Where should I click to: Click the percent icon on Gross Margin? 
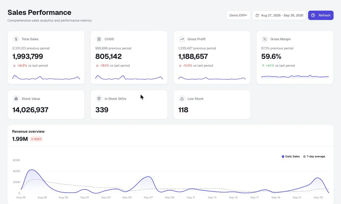tap(265, 39)
